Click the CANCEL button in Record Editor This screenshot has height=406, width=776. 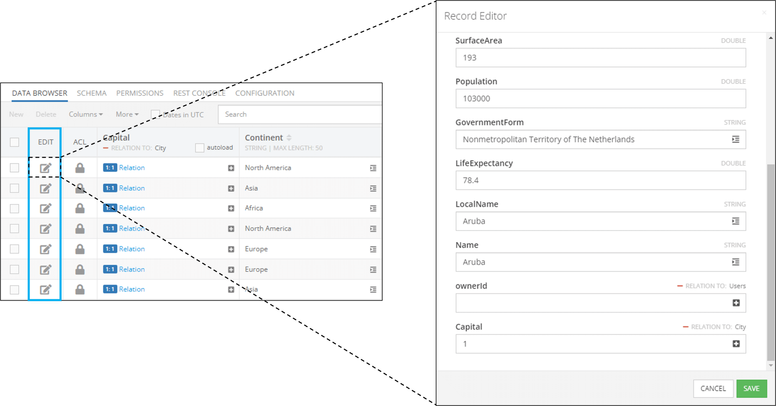pyautogui.click(x=713, y=389)
